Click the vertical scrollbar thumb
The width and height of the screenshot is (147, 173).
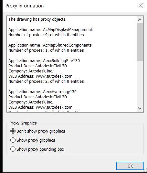point(140,42)
